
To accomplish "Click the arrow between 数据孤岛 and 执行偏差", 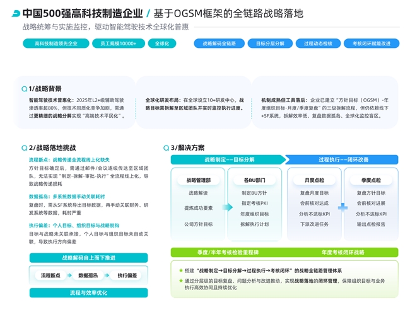I will coord(107,275).
